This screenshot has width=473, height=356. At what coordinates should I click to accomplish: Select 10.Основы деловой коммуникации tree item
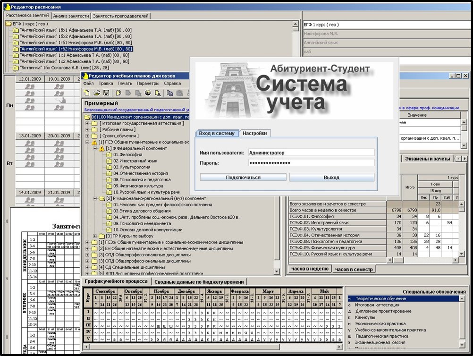point(148,230)
